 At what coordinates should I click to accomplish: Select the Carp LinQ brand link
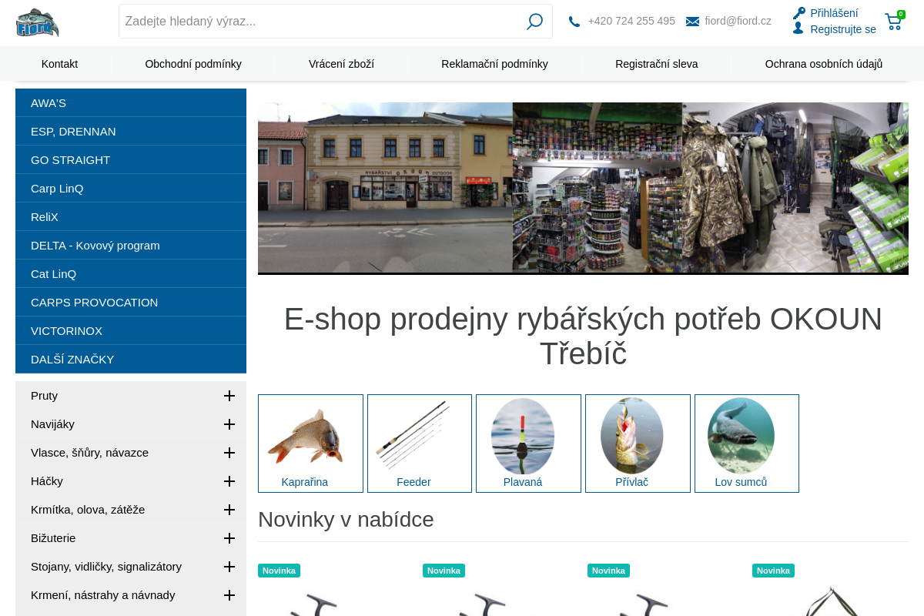coord(57,189)
